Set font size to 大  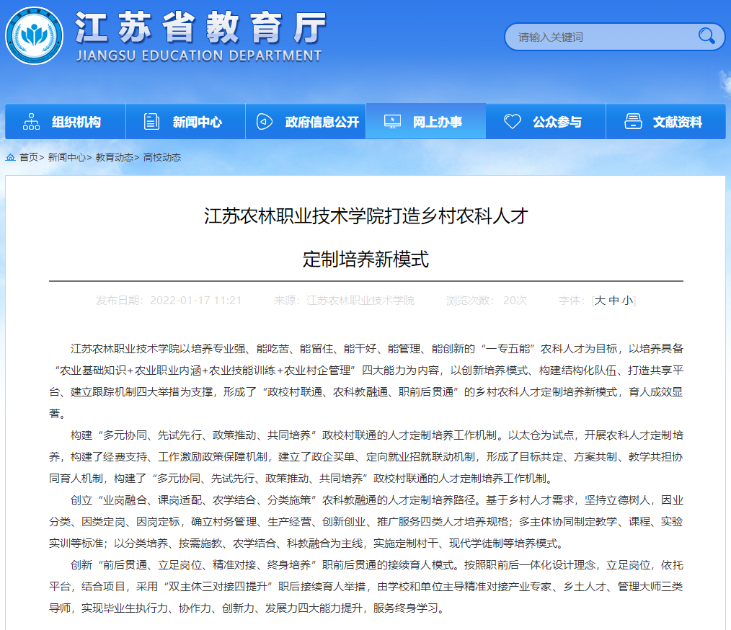600,301
